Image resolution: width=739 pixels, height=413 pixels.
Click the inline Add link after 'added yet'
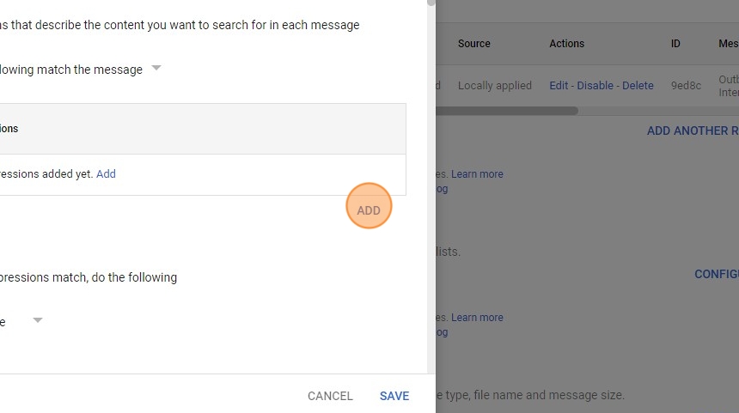coord(106,173)
